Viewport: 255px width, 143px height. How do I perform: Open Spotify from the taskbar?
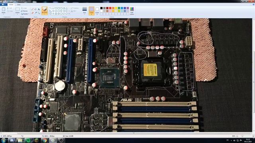(28, 140)
